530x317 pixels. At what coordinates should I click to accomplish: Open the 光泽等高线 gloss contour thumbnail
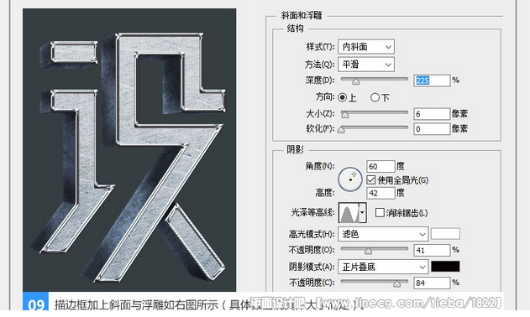(x=349, y=213)
